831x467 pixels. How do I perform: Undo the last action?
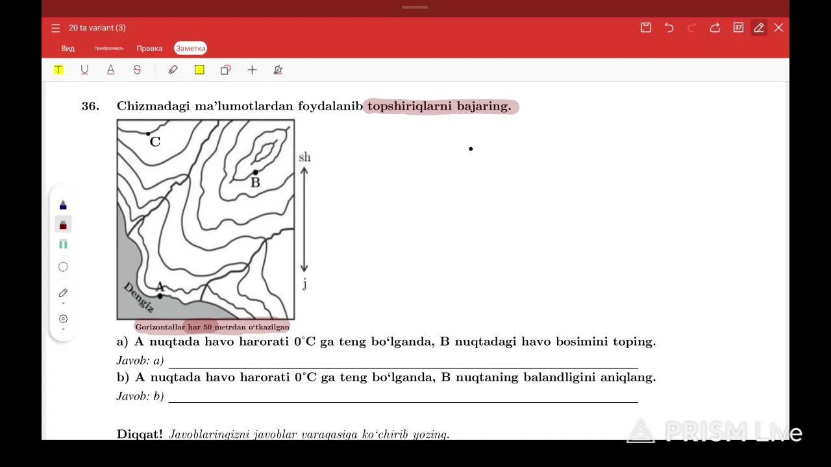click(669, 27)
